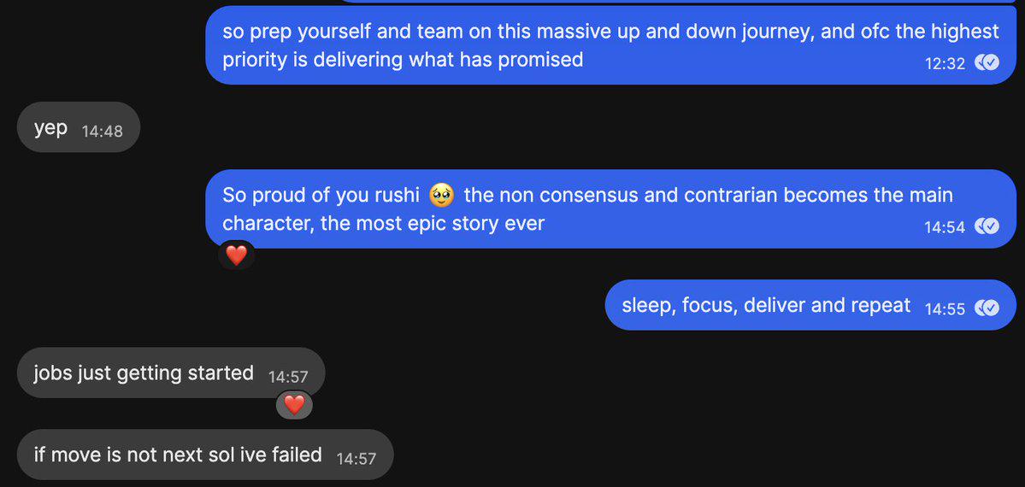Click the 12:32 timestamp on top message

coord(945,63)
